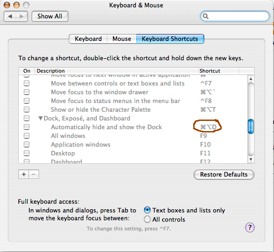Go forward with the right arrow
274x252 pixels.
tap(22, 16)
